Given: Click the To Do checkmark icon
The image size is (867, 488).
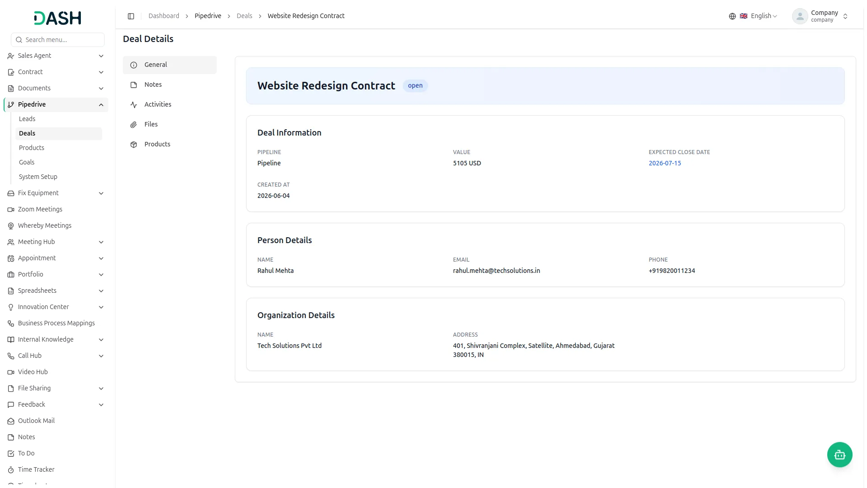Looking at the screenshot, I should [11, 454].
